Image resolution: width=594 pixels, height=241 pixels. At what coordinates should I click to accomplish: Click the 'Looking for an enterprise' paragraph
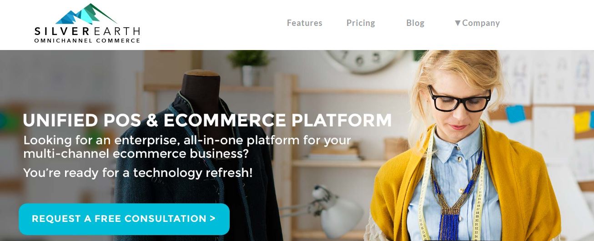coord(187,146)
